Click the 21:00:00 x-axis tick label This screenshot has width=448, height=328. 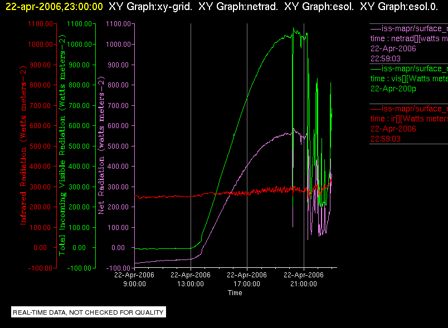[304, 284]
